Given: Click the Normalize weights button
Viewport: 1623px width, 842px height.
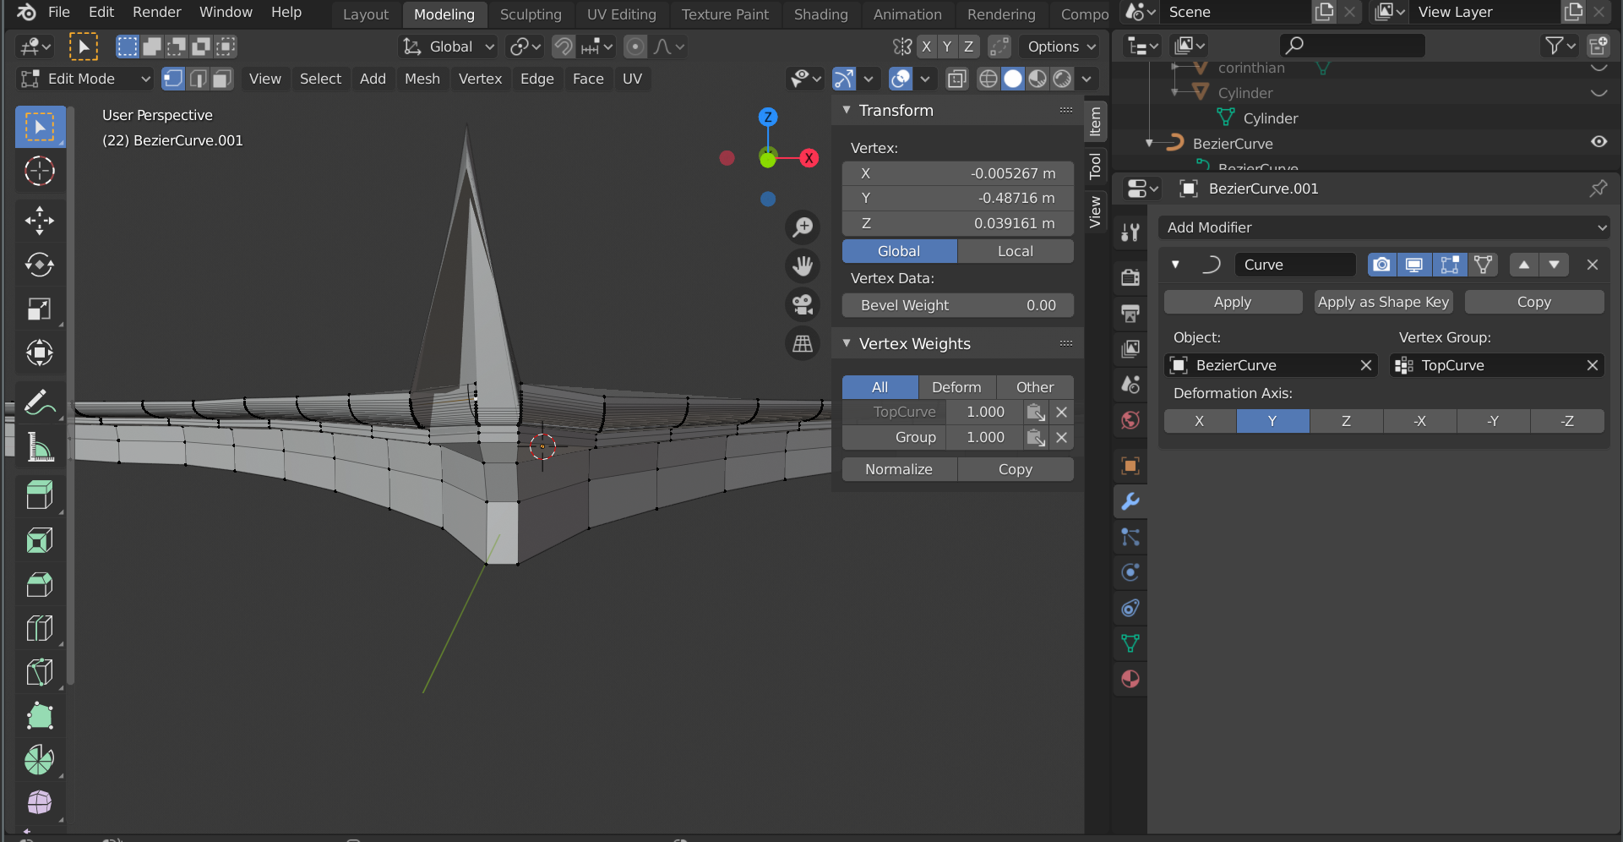Looking at the screenshot, I should coord(899,469).
